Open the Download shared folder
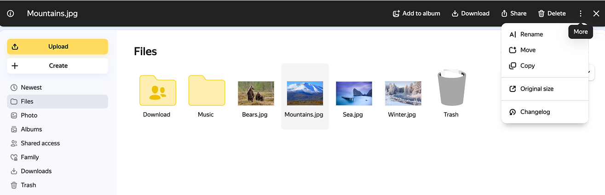 coord(157,91)
